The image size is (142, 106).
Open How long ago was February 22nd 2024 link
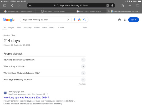tap(26, 98)
